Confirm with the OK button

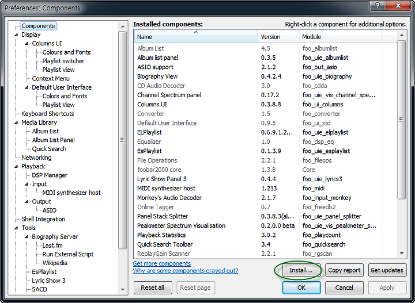301,287
